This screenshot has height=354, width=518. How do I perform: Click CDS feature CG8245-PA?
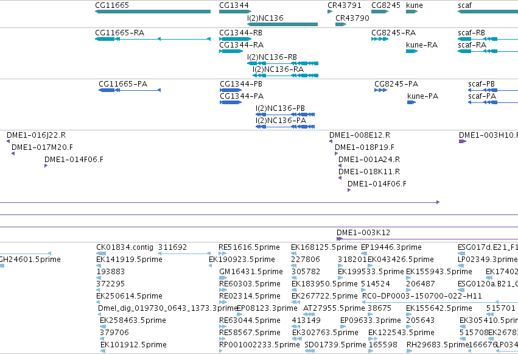396,84
